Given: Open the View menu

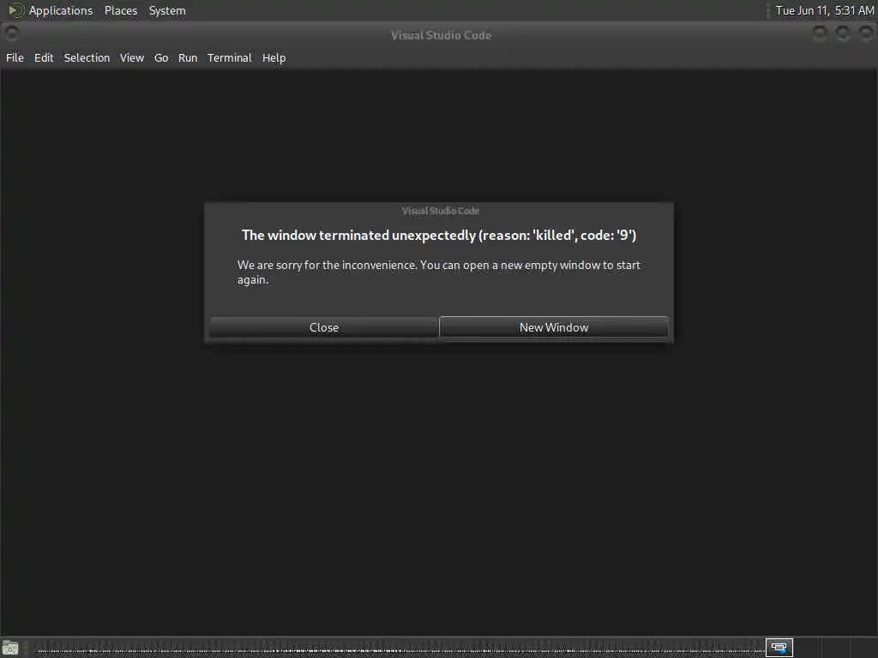Looking at the screenshot, I should tap(131, 57).
